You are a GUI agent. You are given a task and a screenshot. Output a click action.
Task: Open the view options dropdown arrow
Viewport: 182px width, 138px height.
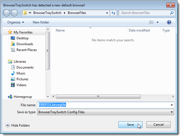click(x=158, y=22)
